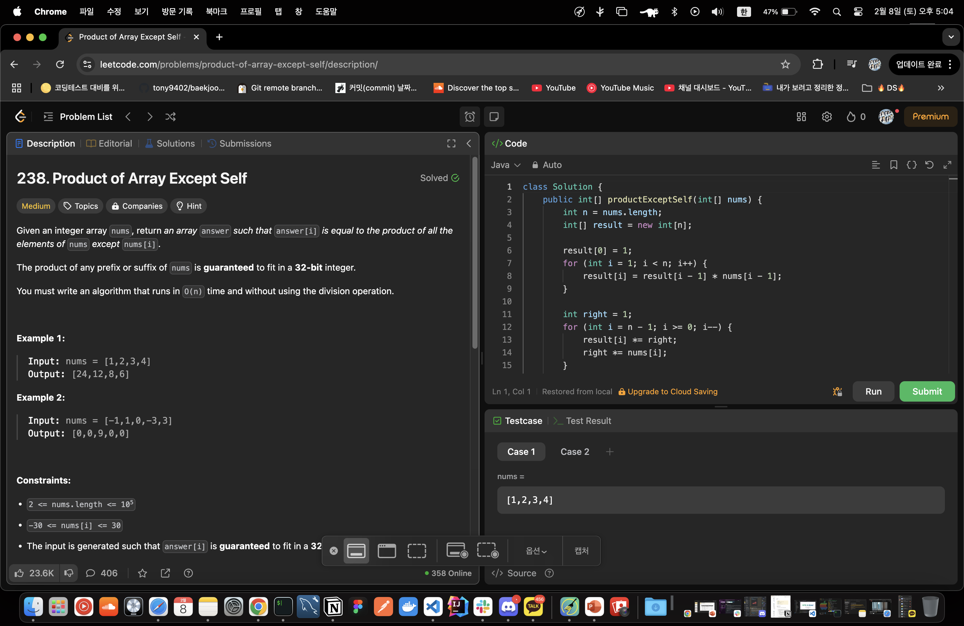
Task: Add a new test case plus
Action: 609,451
